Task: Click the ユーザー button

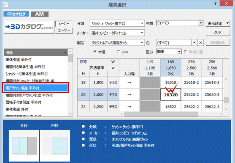Action: coord(64,30)
